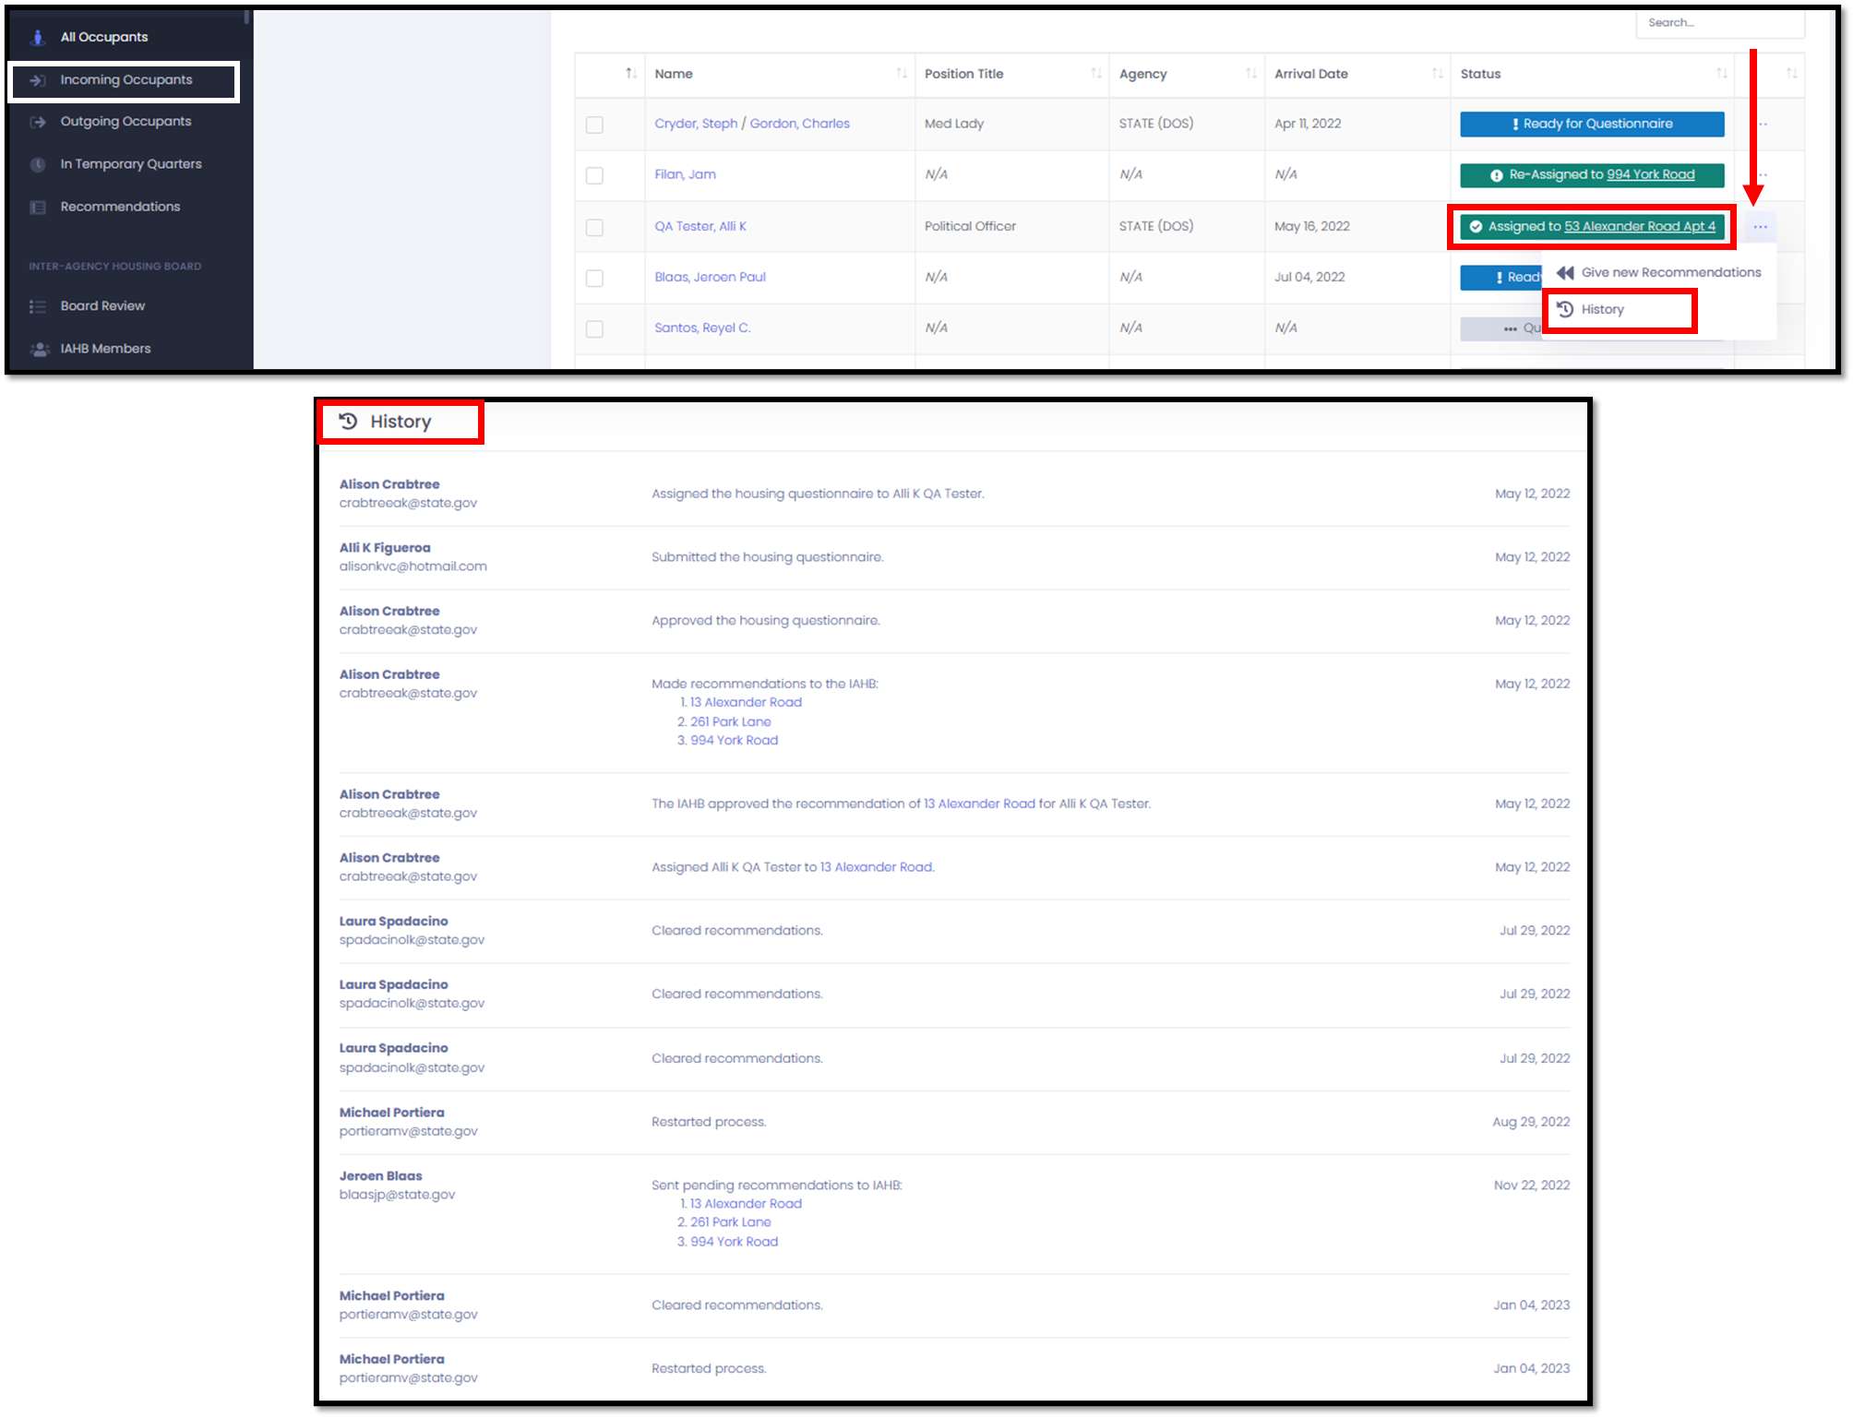Open 261 Park Lane in Made recommendations list

[730, 721]
